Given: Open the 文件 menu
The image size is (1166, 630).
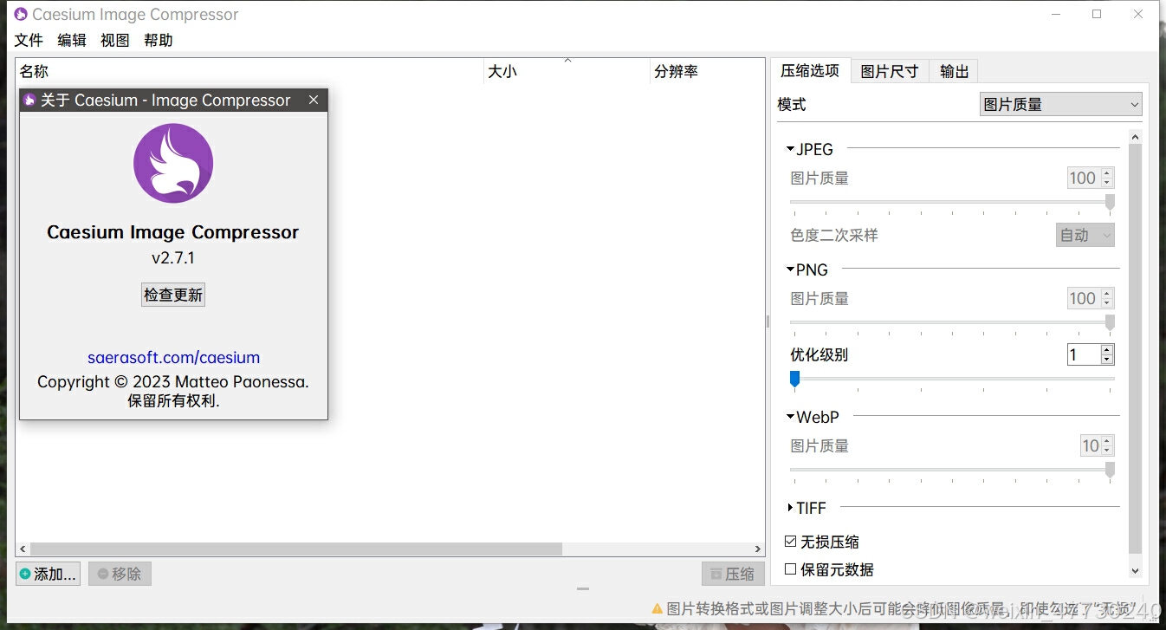Looking at the screenshot, I should tap(29, 40).
